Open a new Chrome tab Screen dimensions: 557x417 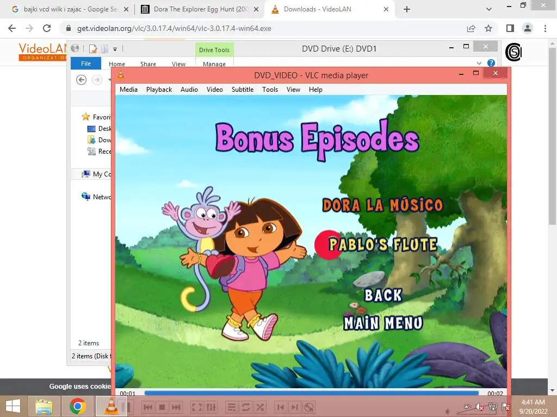(x=407, y=9)
